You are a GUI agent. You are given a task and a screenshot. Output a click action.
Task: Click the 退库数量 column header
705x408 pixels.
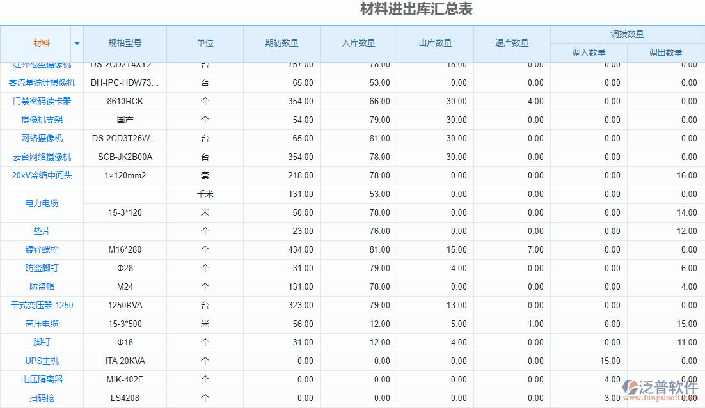click(x=512, y=42)
